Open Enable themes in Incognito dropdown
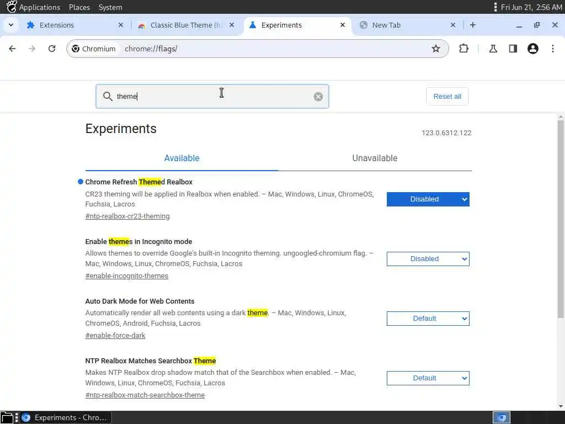 (x=428, y=259)
